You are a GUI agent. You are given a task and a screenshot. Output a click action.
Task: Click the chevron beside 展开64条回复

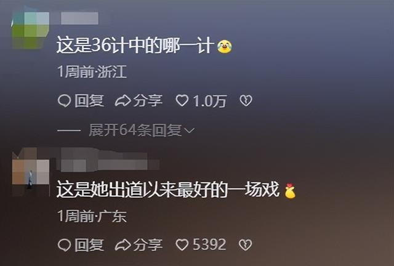point(189,131)
